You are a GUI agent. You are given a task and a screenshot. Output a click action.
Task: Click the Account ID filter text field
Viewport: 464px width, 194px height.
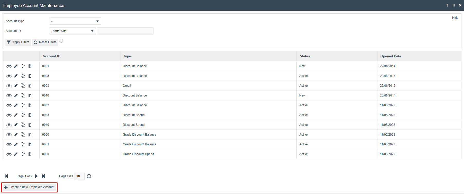125,31
